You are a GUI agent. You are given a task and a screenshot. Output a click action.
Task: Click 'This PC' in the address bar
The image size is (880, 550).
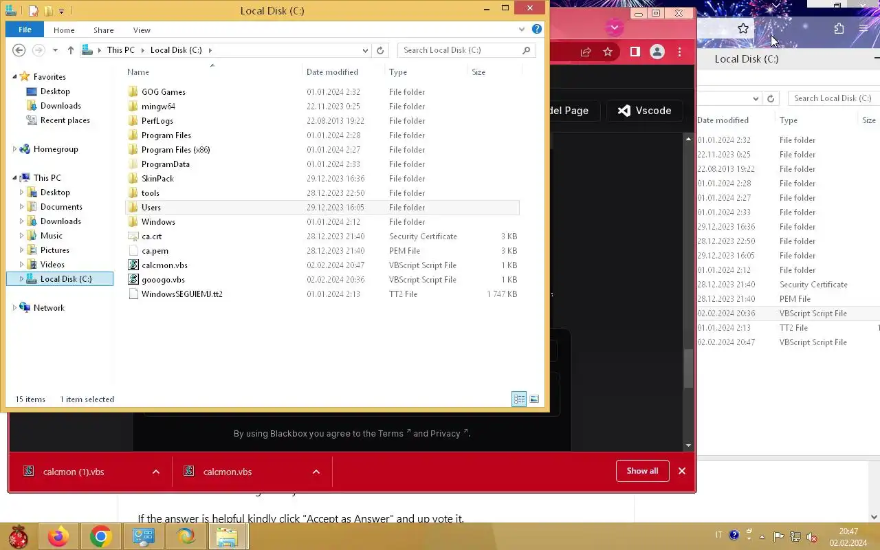[x=120, y=50]
